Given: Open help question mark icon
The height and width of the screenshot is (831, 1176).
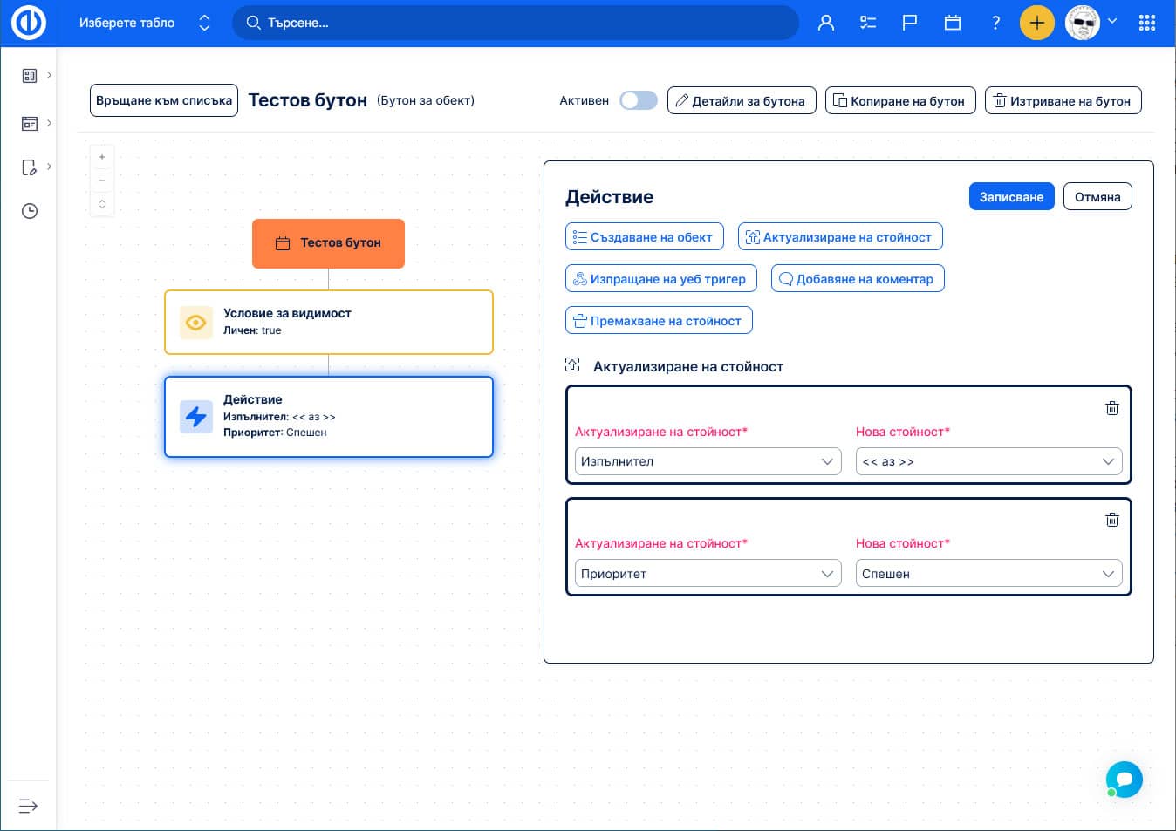Looking at the screenshot, I should pos(995,23).
